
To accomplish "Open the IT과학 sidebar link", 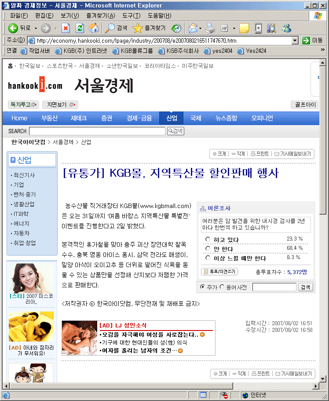I will (x=21, y=214).
